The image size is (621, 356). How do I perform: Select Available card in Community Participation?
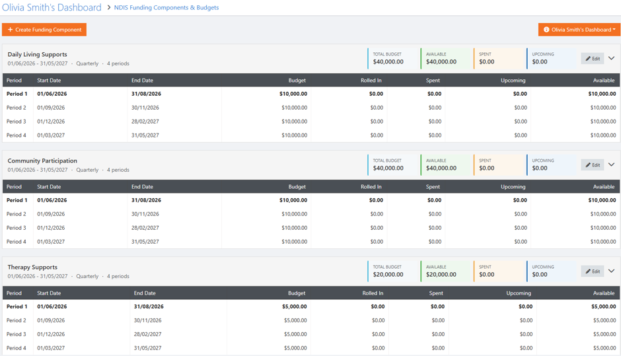(x=445, y=164)
